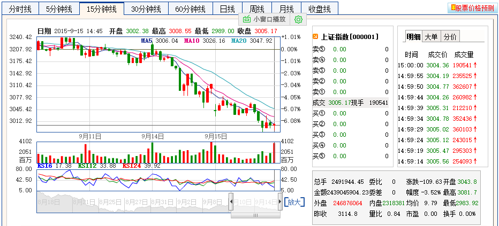Click the 14:59:34 trade detail row
The width and height of the screenshot is (499, 226).
[x=437, y=119]
